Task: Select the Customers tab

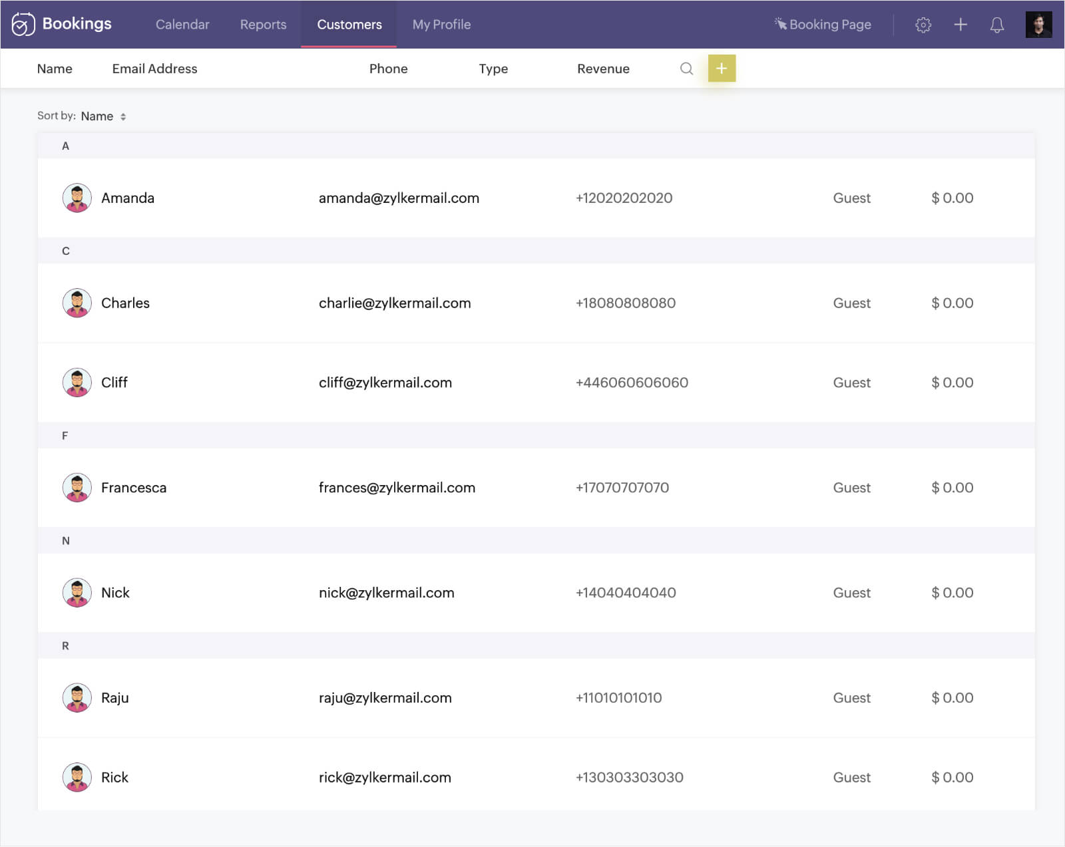Action: [349, 25]
